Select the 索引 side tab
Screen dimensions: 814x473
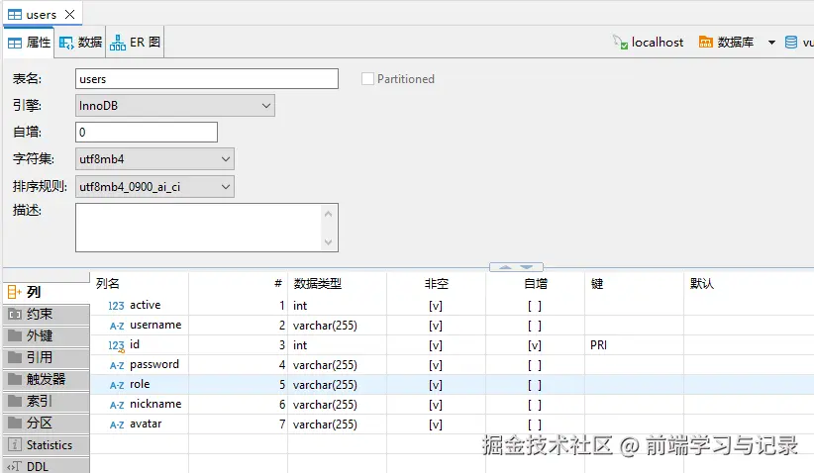[x=47, y=401]
